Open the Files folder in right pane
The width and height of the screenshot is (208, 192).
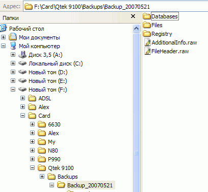pyautogui.click(x=152, y=25)
